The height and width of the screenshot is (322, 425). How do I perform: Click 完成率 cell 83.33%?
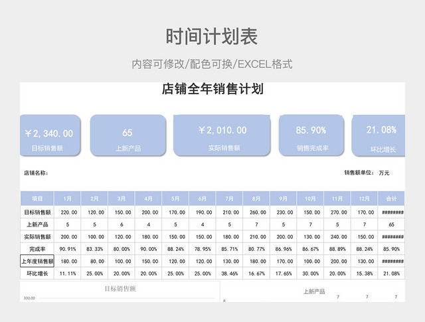[94, 249]
